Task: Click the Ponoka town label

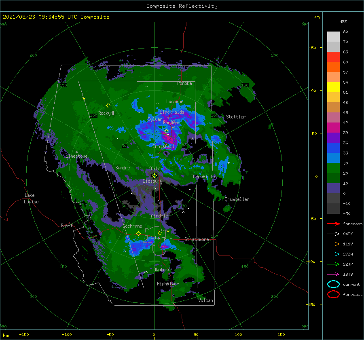Action: click(x=184, y=83)
